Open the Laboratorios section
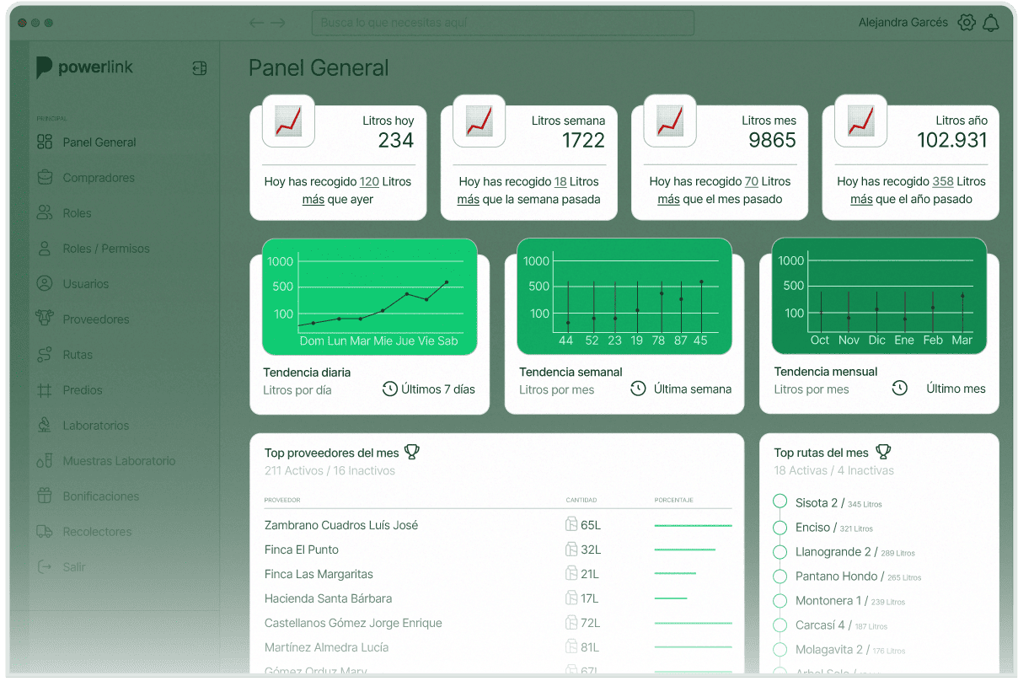 [x=95, y=426]
